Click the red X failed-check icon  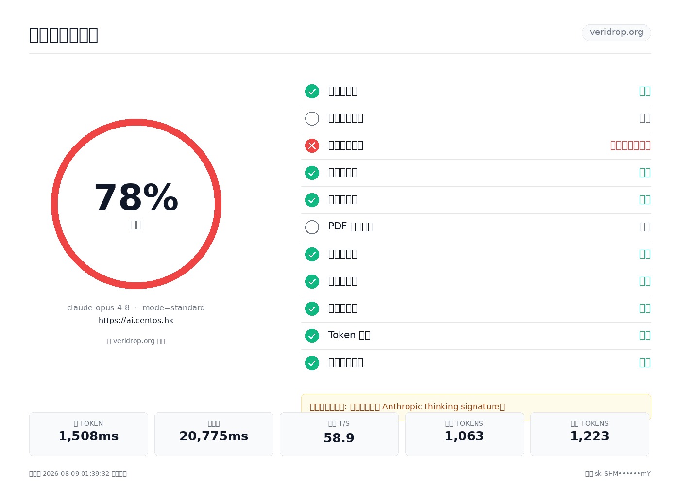click(312, 145)
